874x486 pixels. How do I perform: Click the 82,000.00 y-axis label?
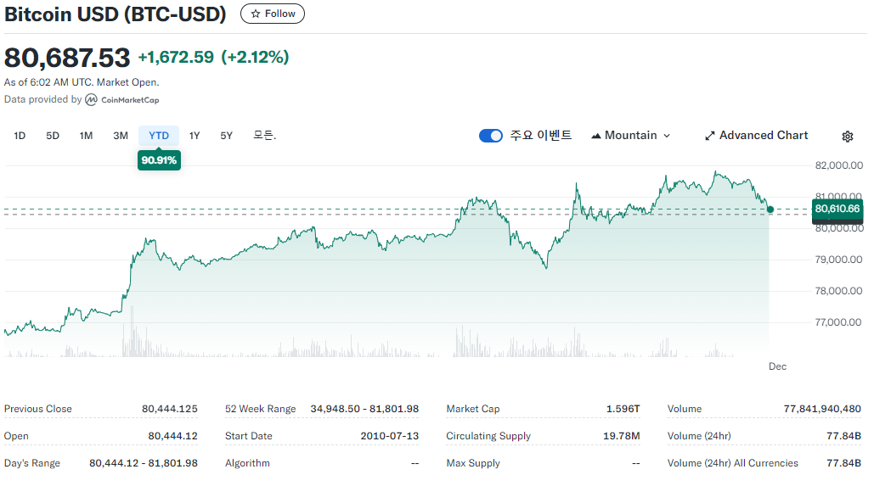839,165
